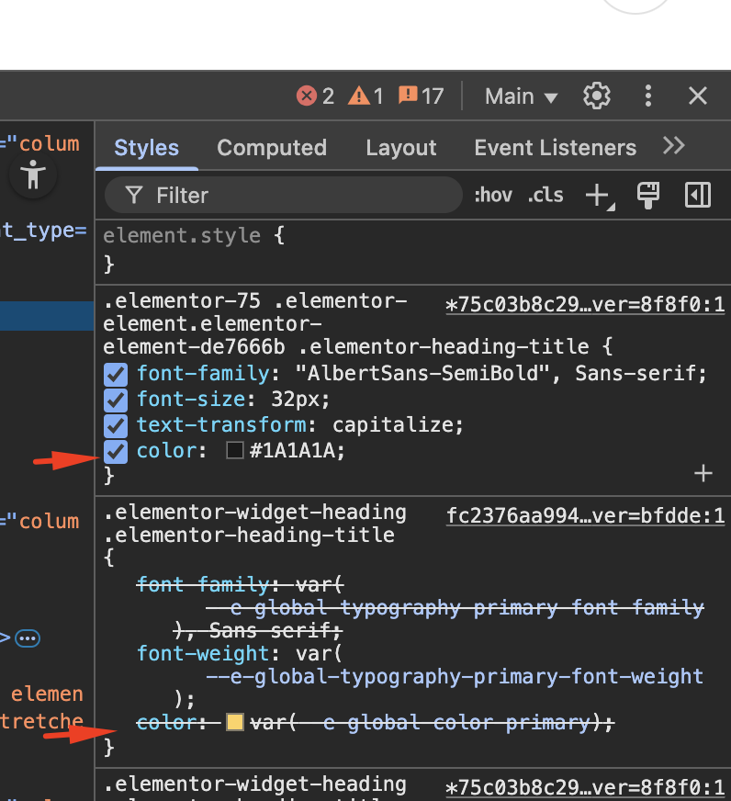Open the Main context dropdown
Screen dimensions: 731x801
pyautogui.click(x=521, y=96)
